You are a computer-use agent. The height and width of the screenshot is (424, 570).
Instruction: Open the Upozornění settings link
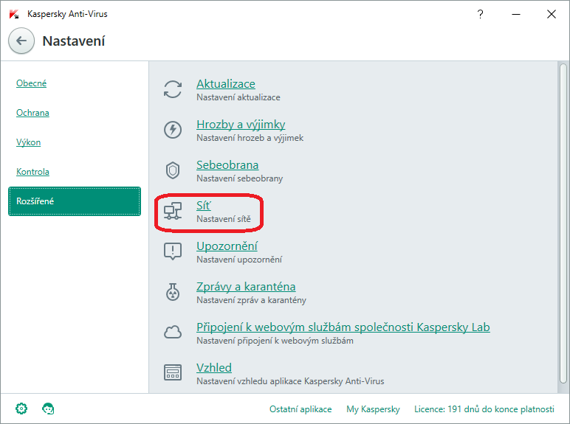point(227,246)
